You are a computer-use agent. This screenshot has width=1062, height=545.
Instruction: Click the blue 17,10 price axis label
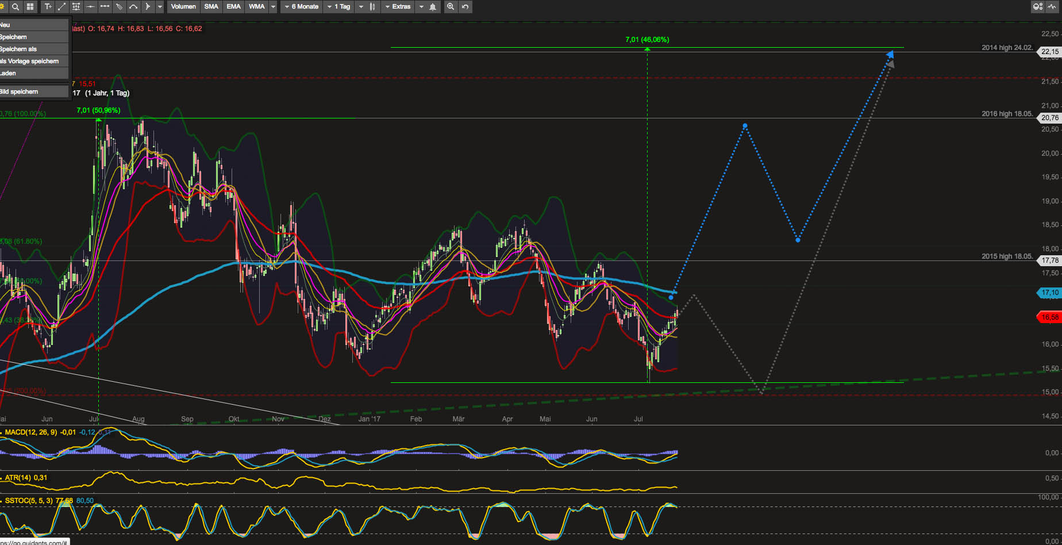click(x=1049, y=293)
